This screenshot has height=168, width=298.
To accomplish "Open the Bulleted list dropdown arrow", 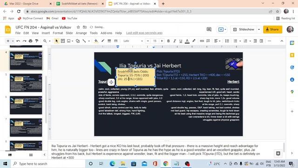I will [240, 41].
